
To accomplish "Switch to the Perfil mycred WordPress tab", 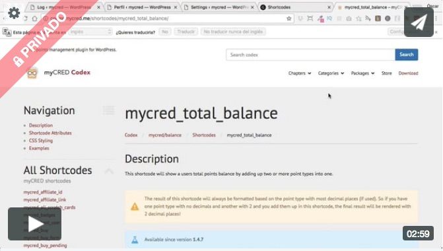I will point(142,7).
